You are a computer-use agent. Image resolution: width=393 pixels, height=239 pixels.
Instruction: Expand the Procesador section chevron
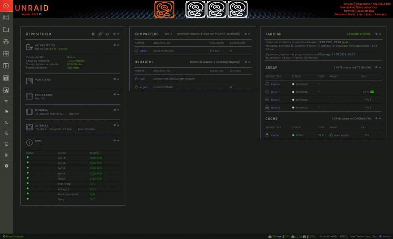[118, 95]
